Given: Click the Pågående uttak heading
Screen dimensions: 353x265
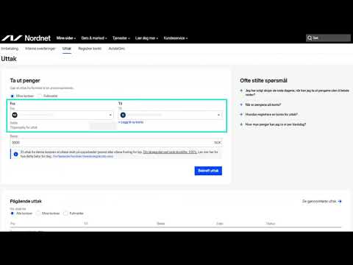Looking at the screenshot, I should click(x=26, y=201).
